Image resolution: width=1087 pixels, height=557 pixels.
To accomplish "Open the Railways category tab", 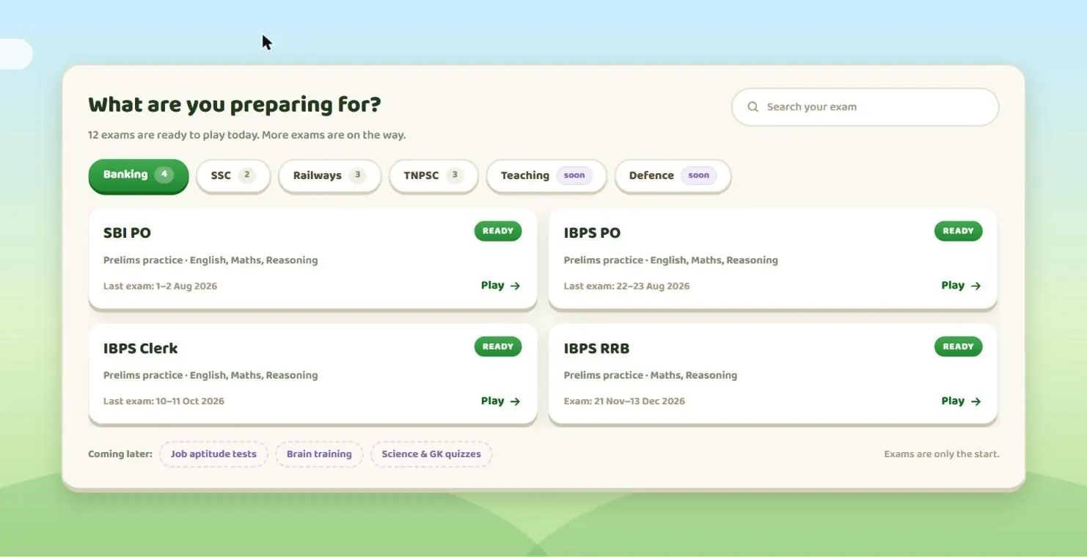I will tap(329, 175).
